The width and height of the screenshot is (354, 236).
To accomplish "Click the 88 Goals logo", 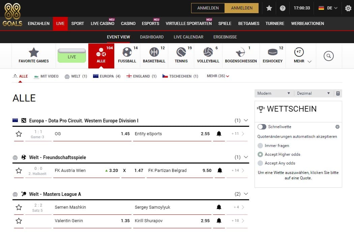I will 12,15.
